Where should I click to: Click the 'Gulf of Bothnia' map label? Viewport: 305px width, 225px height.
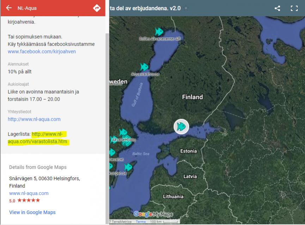pyautogui.click(x=137, y=95)
